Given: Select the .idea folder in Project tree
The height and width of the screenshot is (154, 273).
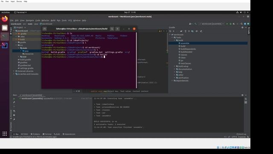Looking at the screenshot, I should pyautogui.click(x=23, y=37).
